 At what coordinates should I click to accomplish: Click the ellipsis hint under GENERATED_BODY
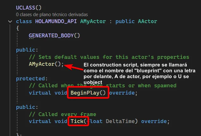click(31, 38)
